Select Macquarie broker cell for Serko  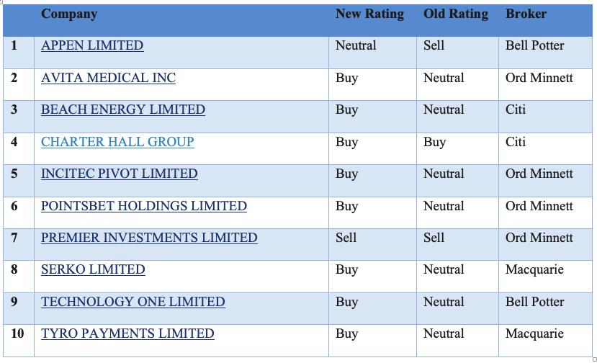(534, 269)
